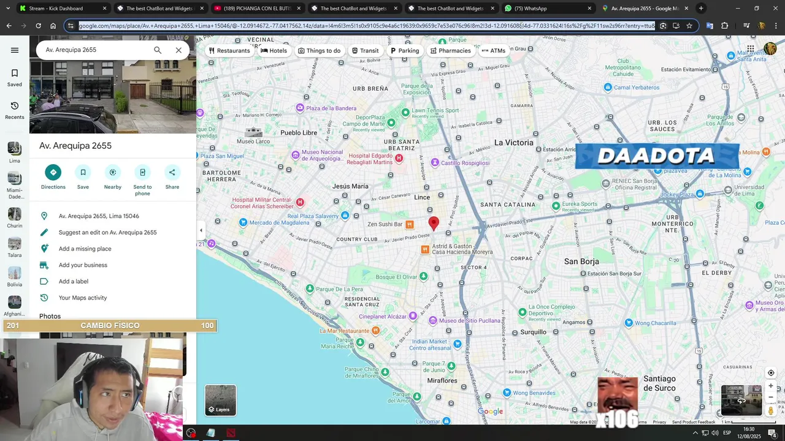Open the Lima recent place

pos(15,152)
